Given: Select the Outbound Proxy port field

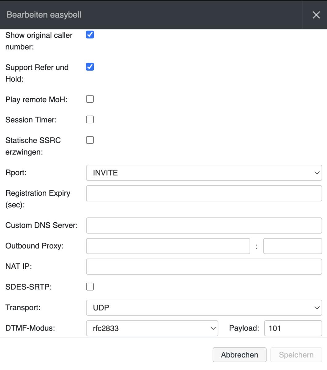Looking at the screenshot, I should pyautogui.click(x=292, y=246).
